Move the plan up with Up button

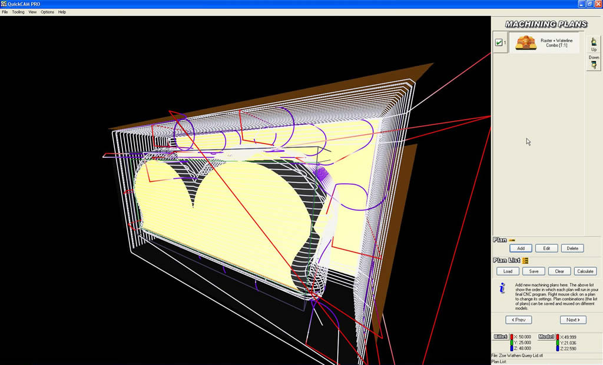[594, 44]
